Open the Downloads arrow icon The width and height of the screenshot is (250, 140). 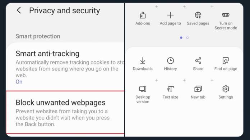pos(143,61)
